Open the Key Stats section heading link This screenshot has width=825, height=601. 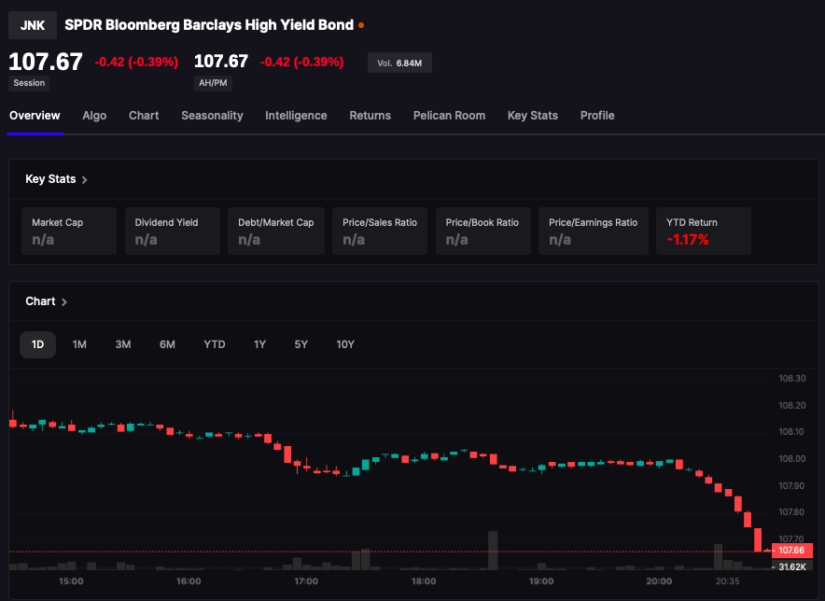pos(50,179)
